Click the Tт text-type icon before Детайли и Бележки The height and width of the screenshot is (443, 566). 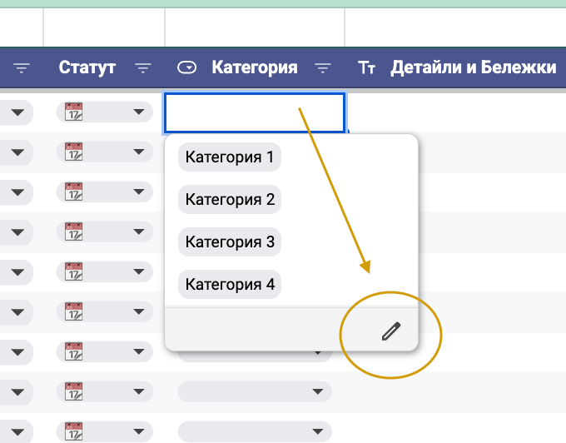click(x=367, y=68)
